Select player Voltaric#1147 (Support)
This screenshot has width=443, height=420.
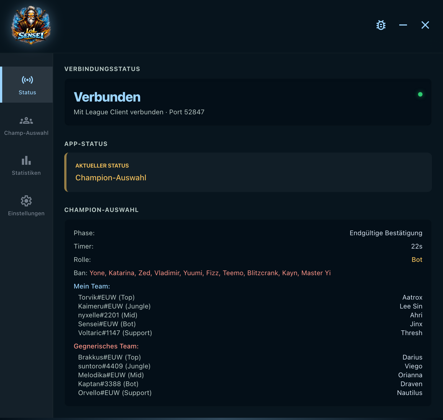pos(115,333)
